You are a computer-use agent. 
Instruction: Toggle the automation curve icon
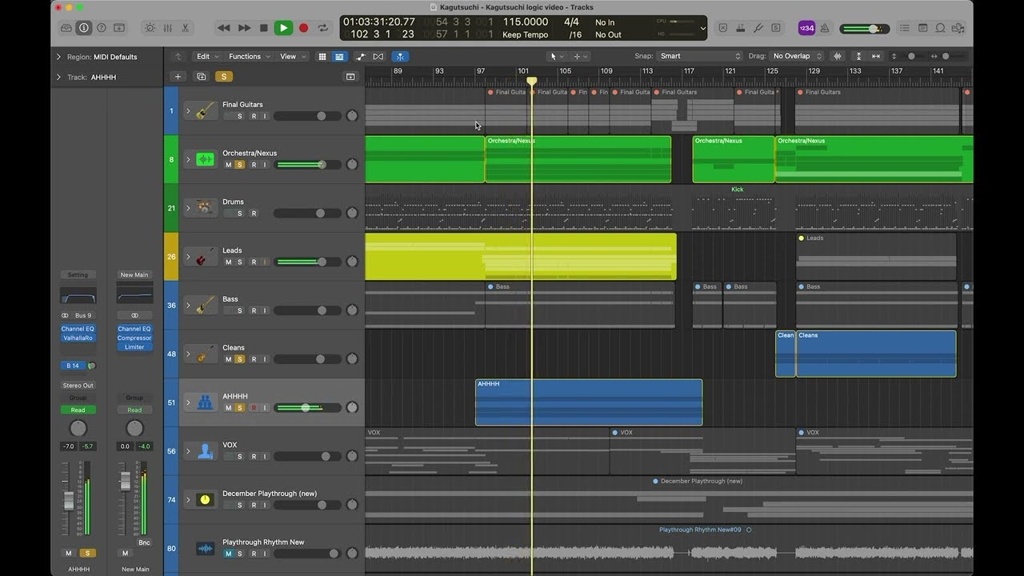(361, 57)
